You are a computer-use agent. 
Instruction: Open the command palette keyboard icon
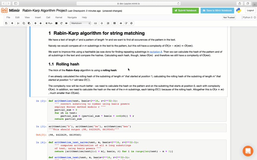[x=95, y=23]
